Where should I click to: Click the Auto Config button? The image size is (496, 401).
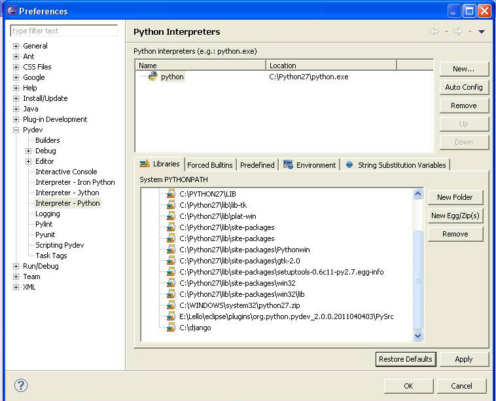pos(464,87)
